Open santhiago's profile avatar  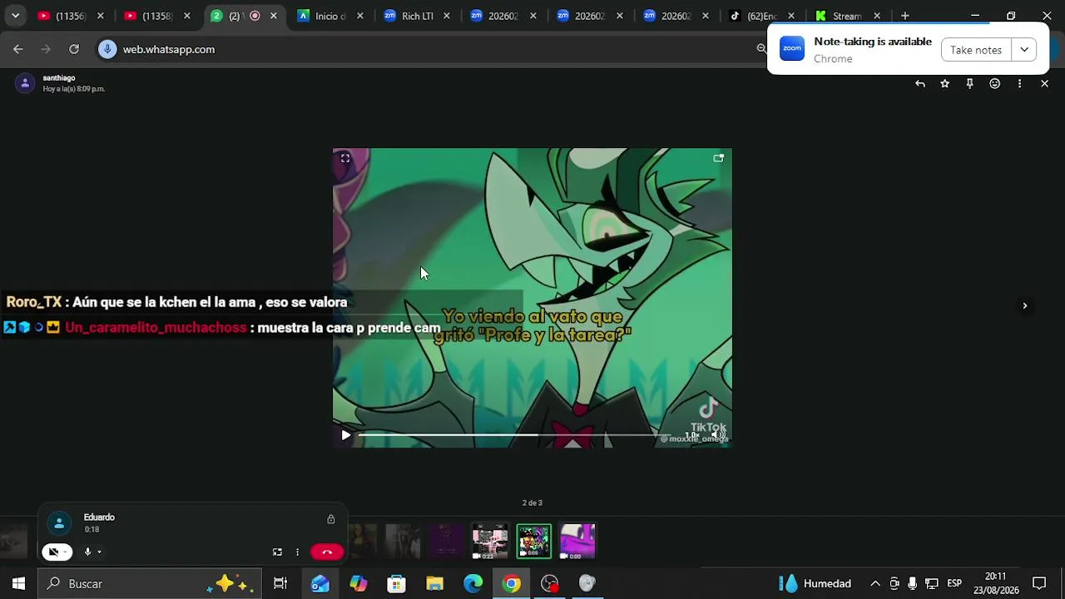click(x=25, y=83)
